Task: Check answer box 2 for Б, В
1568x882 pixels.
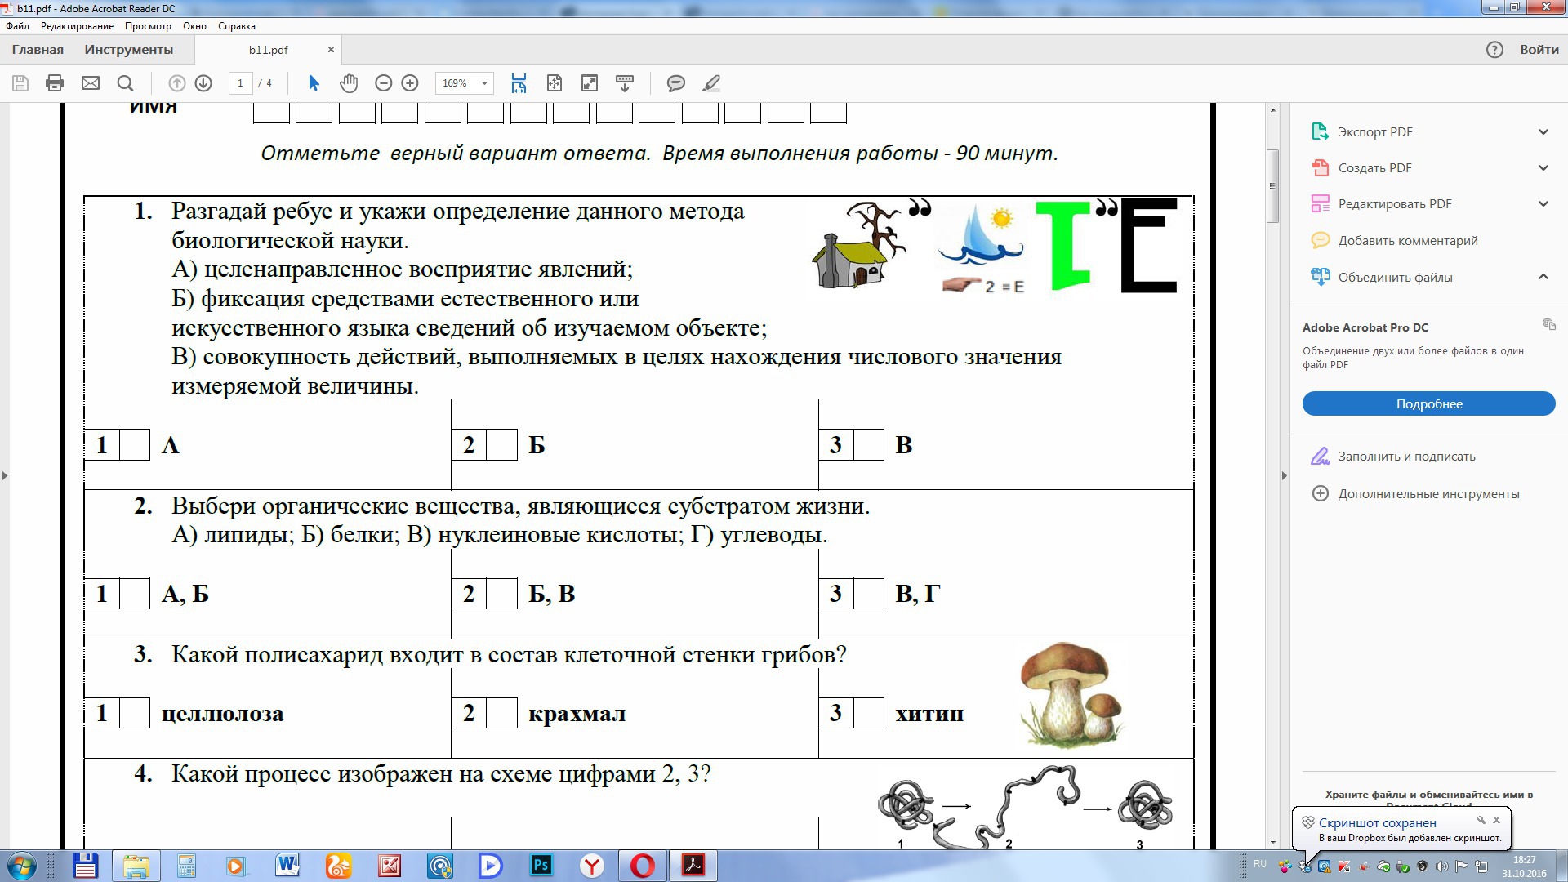Action: (501, 594)
